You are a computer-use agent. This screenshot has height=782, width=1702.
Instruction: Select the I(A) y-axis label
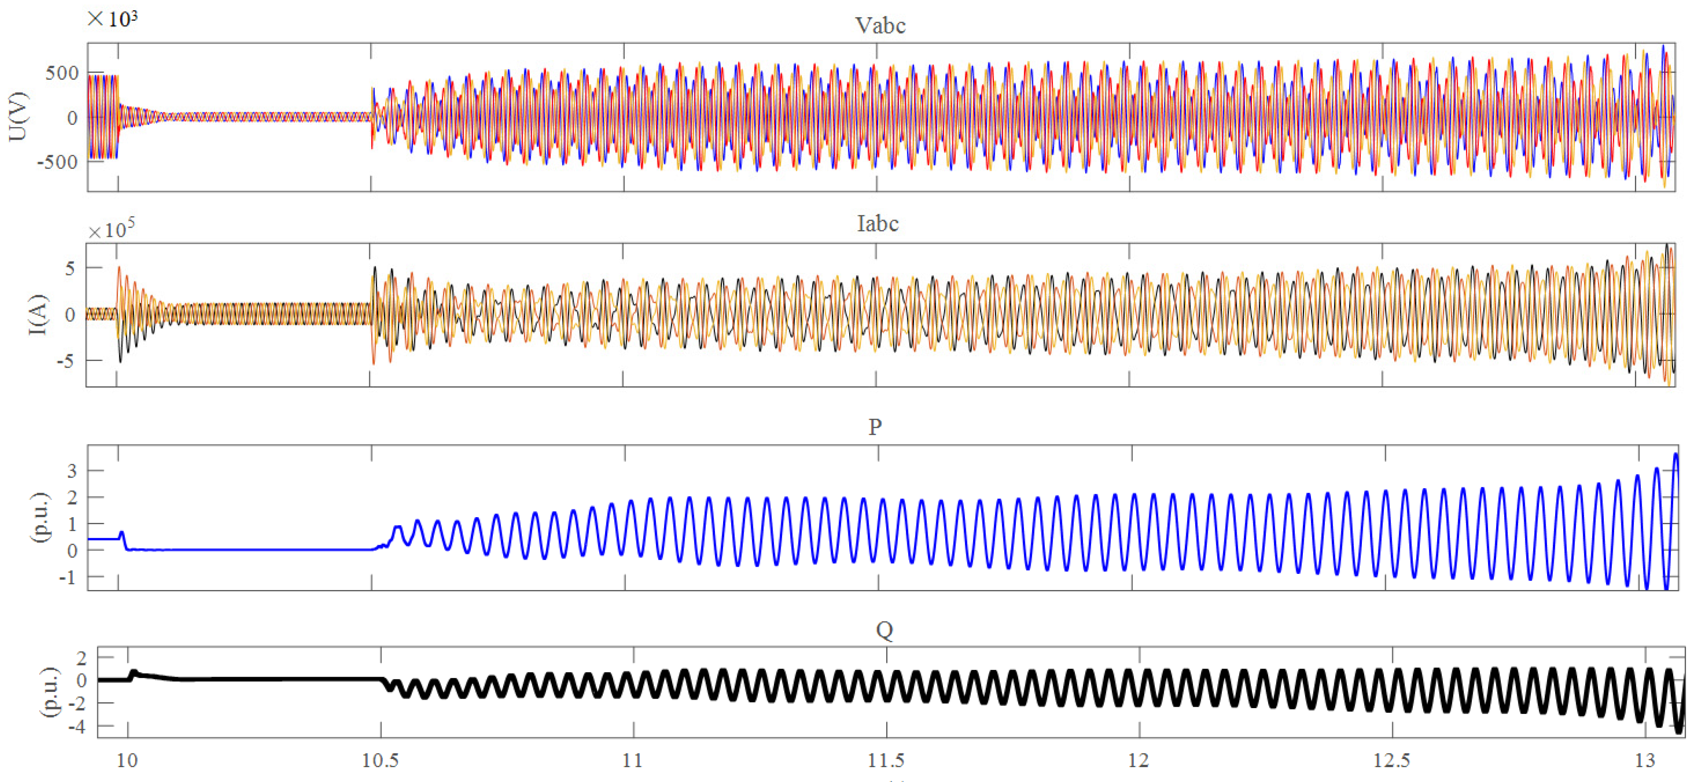click(x=39, y=314)
